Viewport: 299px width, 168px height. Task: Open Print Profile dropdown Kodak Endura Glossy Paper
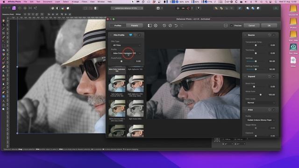click(x=261, y=120)
